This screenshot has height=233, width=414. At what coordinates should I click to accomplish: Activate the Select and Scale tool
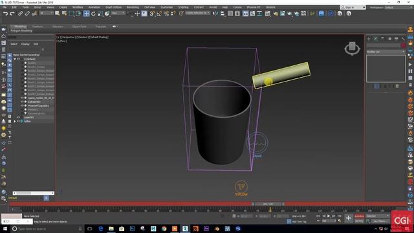pos(100,14)
